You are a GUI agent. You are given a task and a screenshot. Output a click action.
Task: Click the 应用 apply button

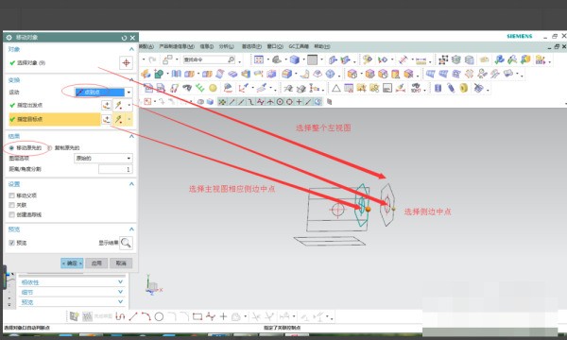96,263
